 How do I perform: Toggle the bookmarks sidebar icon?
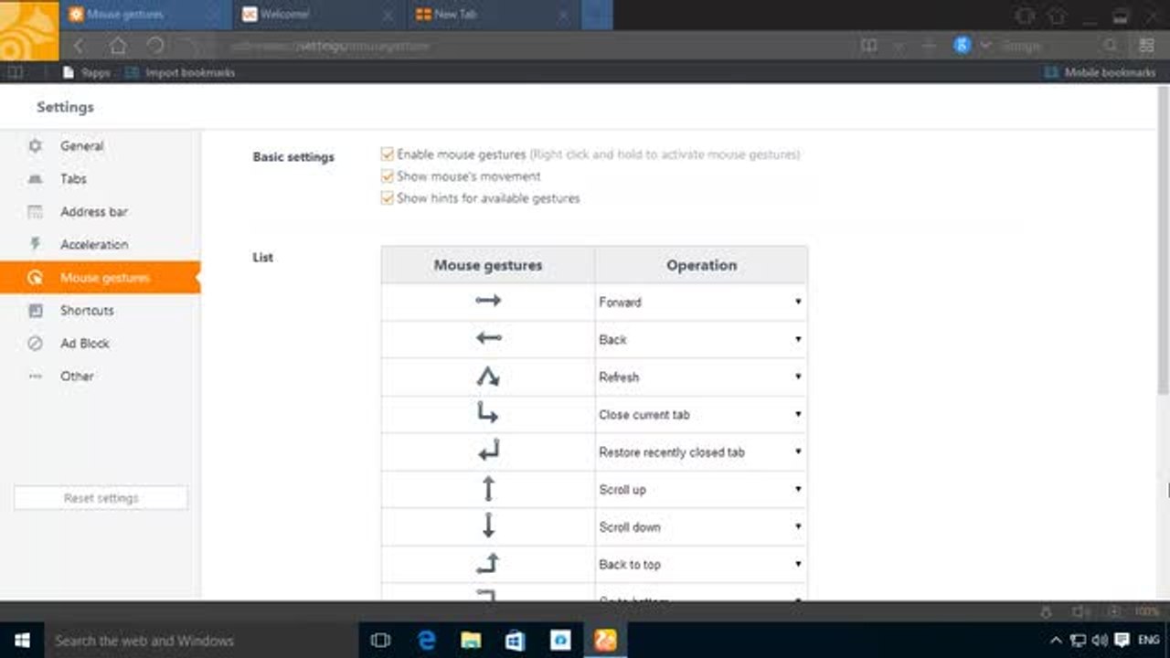pos(15,72)
